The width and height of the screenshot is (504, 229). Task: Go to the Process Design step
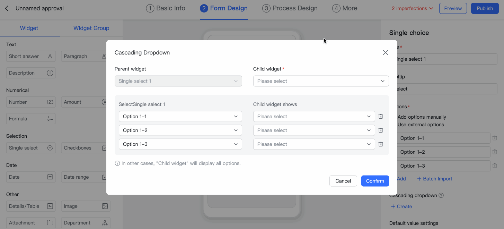click(x=290, y=8)
